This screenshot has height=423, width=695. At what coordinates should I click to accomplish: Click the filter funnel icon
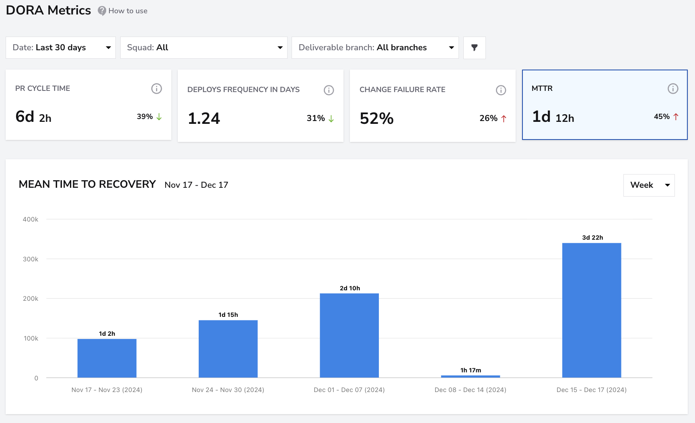(x=475, y=48)
